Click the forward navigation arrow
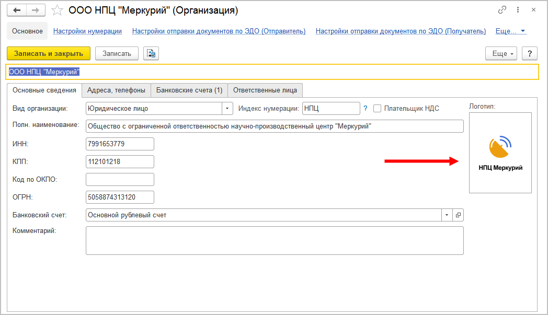The image size is (548, 315). click(36, 10)
